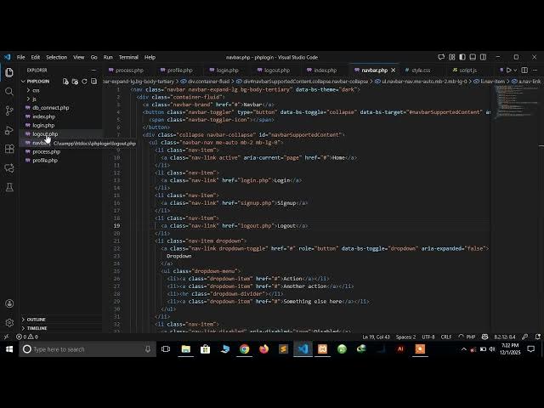The width and height of the screenshot is (544, 408).
Task: Show errors and warnings in status bar
Action: pos(27,337)
